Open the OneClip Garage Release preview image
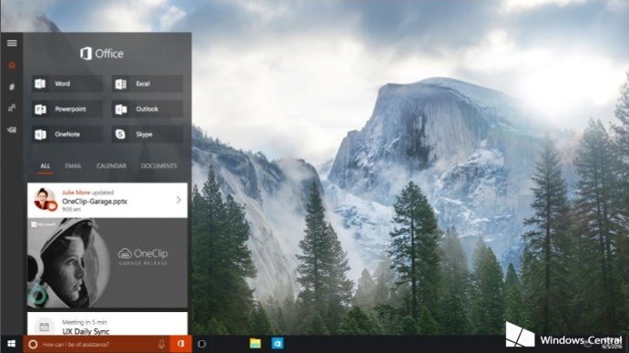The image size is (629, 353). click(x=107, y=263)
